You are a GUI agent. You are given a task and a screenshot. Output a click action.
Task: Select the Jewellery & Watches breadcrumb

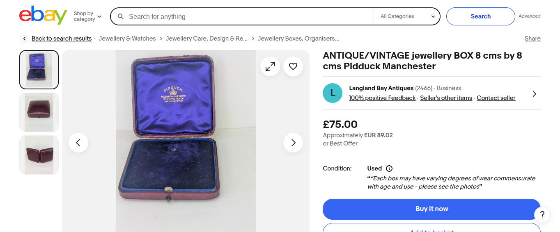pyautogui.click(x=127, y=39)
